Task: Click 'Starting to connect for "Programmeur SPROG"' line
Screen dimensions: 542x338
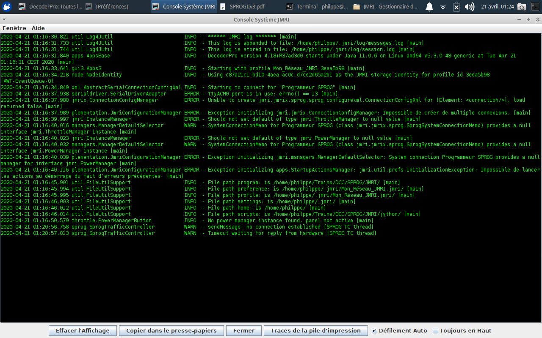Action: (178, 87)
